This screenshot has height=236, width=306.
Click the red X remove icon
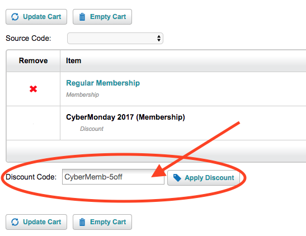33,89
